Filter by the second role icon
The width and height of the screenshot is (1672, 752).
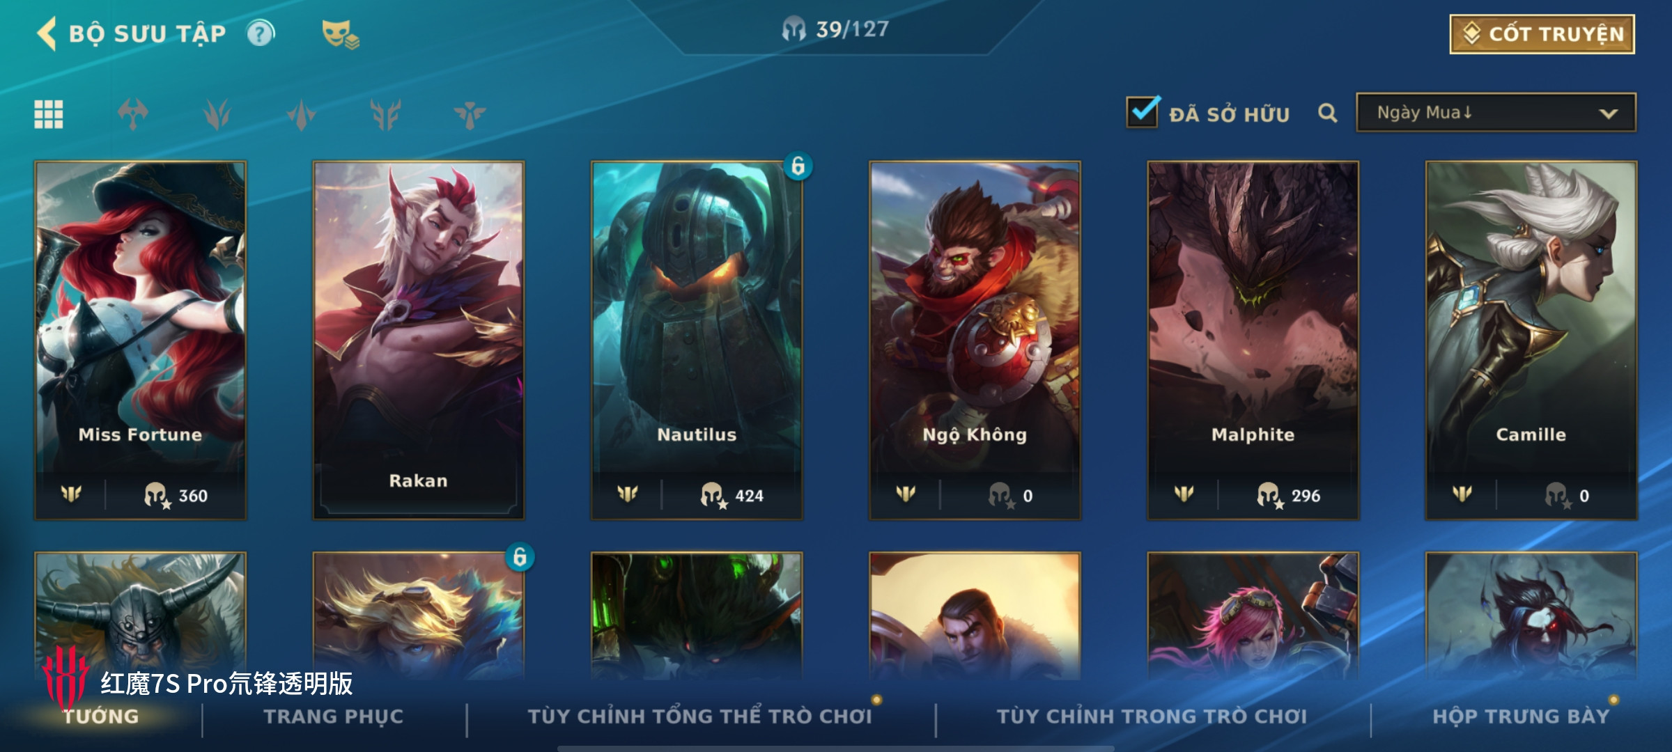coord(217,114)
